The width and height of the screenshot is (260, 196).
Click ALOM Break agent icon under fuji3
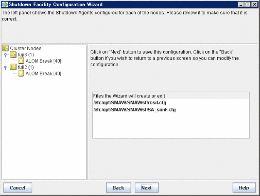tap(21, 61)
